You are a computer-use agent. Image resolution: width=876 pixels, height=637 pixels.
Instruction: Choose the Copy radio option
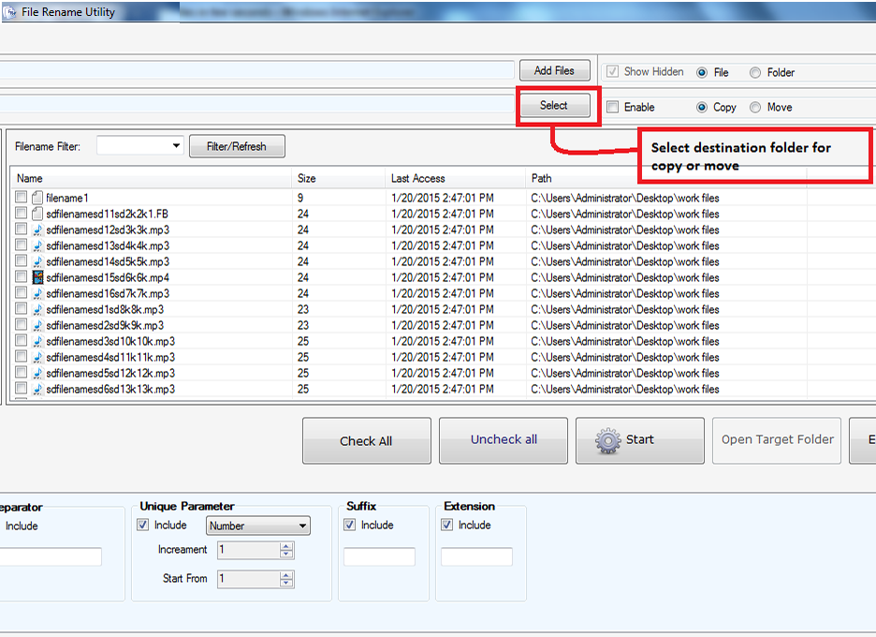pyautogui.click(x=702, y=108)
